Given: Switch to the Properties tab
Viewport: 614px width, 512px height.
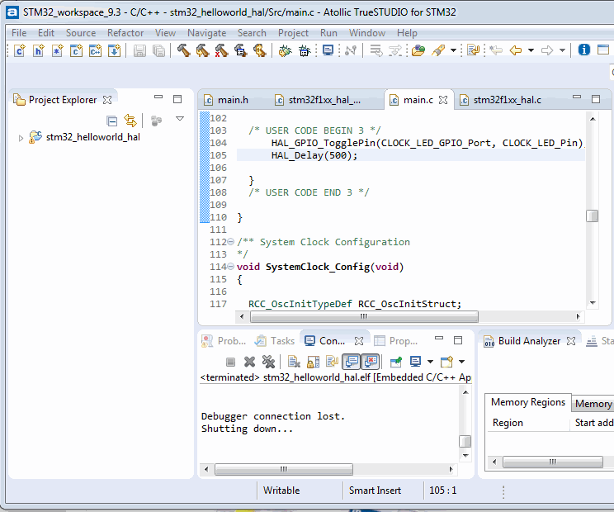Looking at the screenshot, I should pyautogui.click(x=396, y=341).
